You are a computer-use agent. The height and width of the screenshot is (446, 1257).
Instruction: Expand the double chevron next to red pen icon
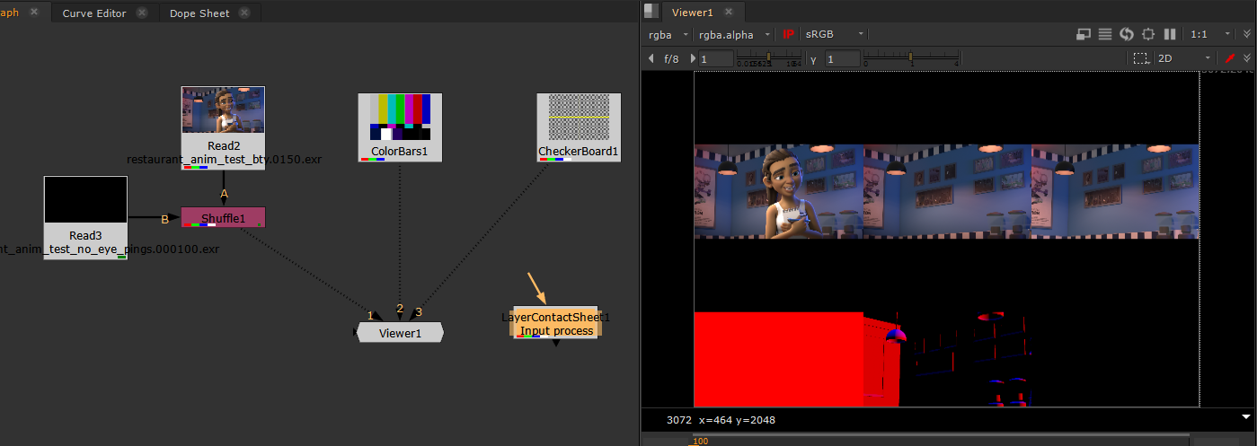[x=1246, y=58]
